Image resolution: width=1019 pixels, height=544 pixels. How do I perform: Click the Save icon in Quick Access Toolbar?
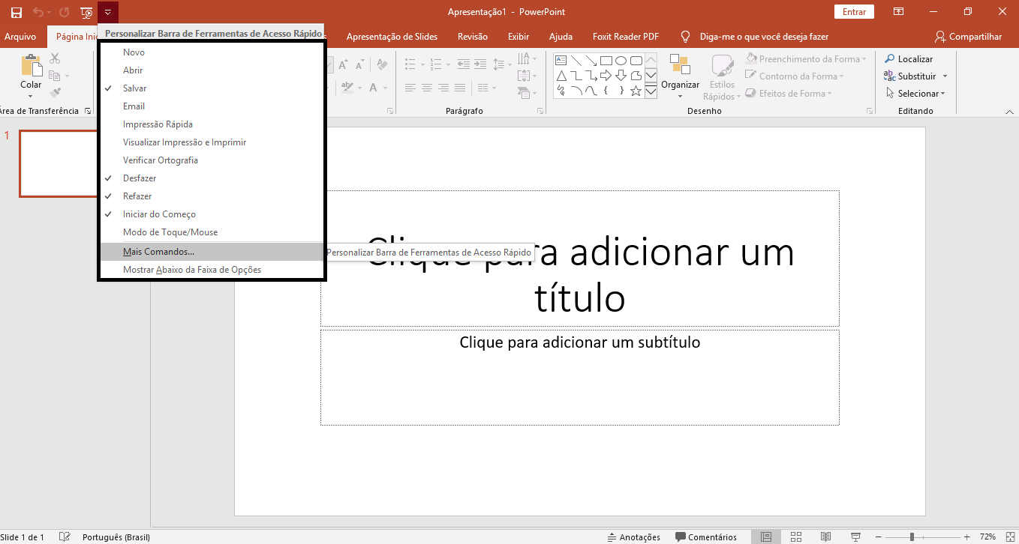click(x=16, y=12)
